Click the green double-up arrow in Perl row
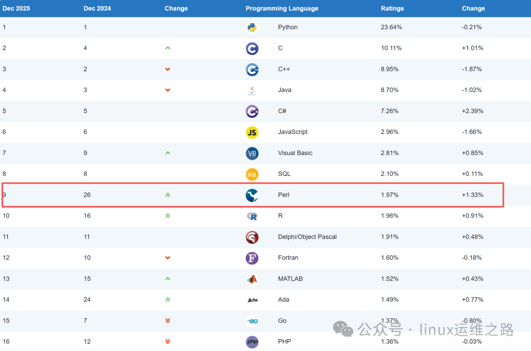 (168, 195)
